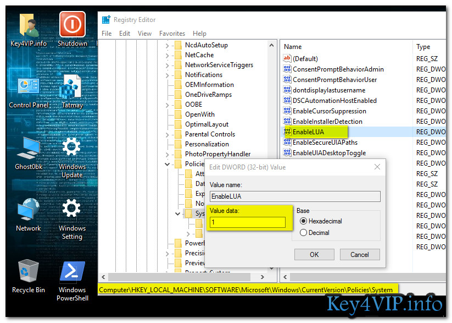The width and height of the screenshot is (452, 323).
Task: Close the Edit DWORD dialog
Action: pyautogui.click(x=377, y=167)
